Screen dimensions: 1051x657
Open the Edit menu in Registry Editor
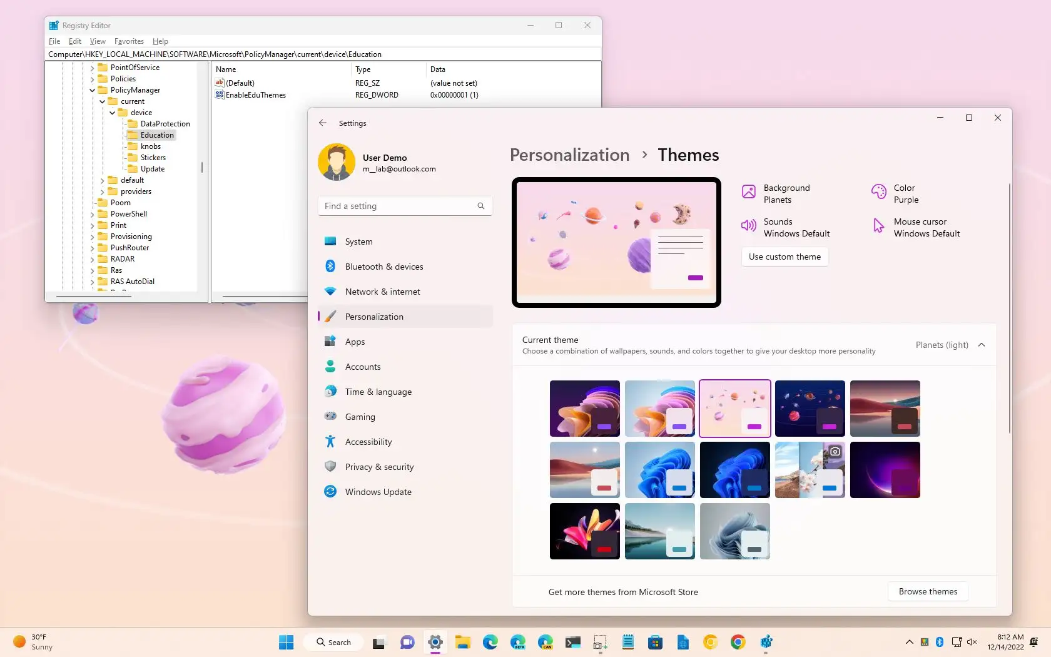pyautogui.click(x=74, y=41)
